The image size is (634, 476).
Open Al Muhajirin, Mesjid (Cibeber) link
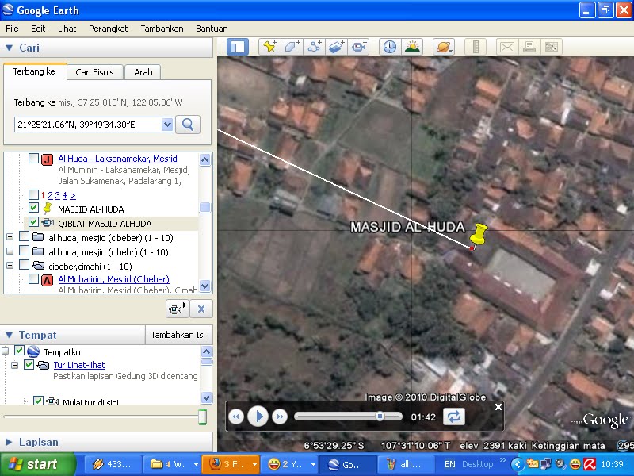(x=113, y=279)
